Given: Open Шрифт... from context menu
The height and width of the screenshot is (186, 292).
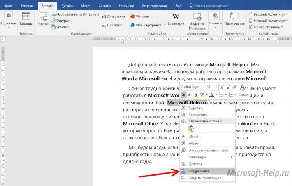Looking at the screenshot, I should click(x=208, y=136).
